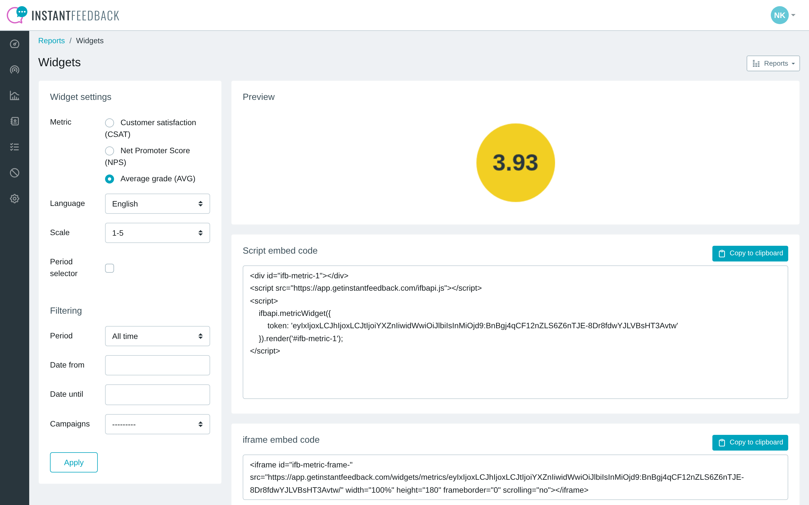Open the Campaigns dropdown
The image size is (809, 505).
(158, 424)
